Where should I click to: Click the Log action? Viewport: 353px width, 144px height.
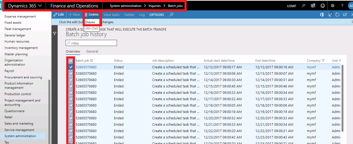142,15
